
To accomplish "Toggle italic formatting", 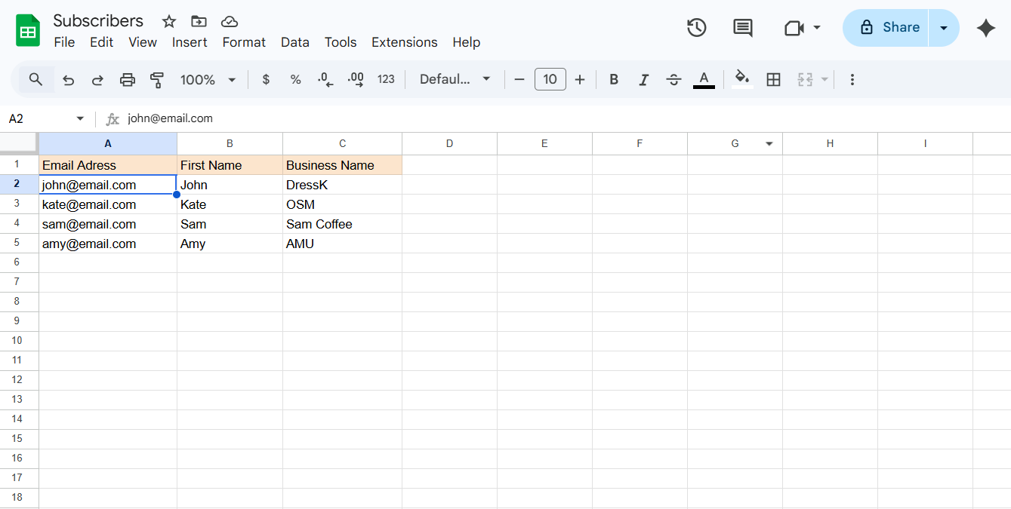I will tap(643, 79).
